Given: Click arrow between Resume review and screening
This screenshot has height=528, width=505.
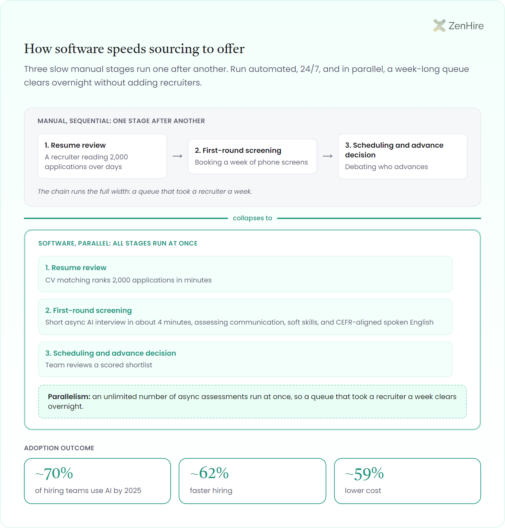Looking at the screenshot, I should pyautogui.click(x=177, y=156).
